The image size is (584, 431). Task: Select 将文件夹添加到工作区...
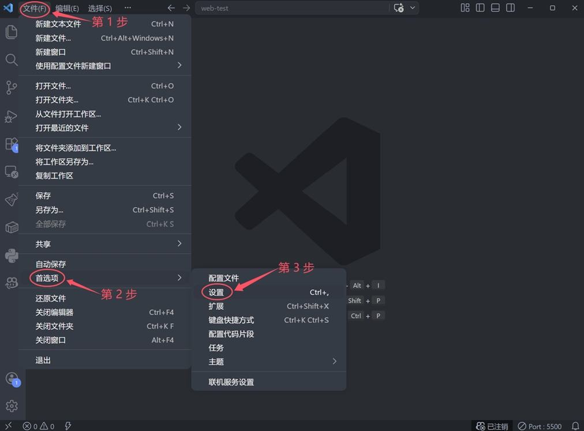[104, 148]
